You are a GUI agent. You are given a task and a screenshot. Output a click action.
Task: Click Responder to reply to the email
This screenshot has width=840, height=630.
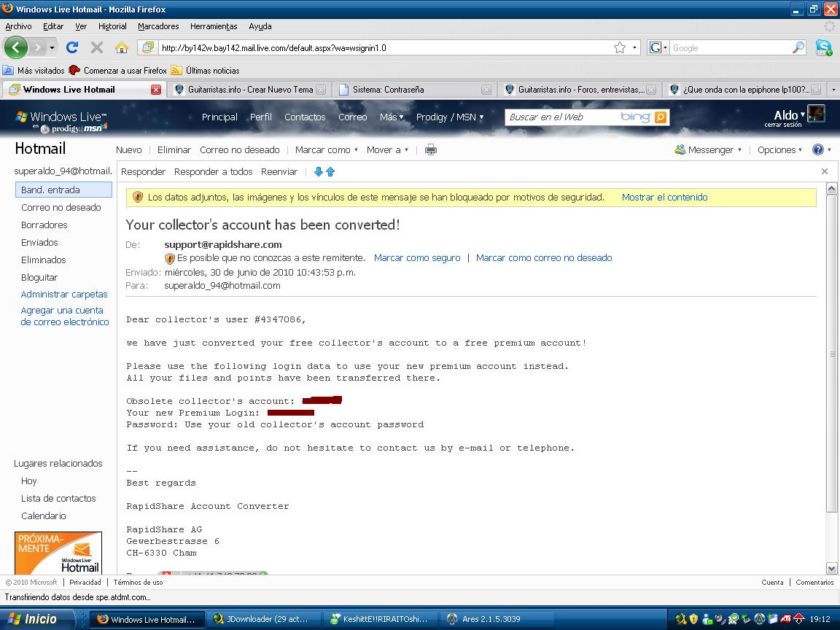(x=143, y=171)
